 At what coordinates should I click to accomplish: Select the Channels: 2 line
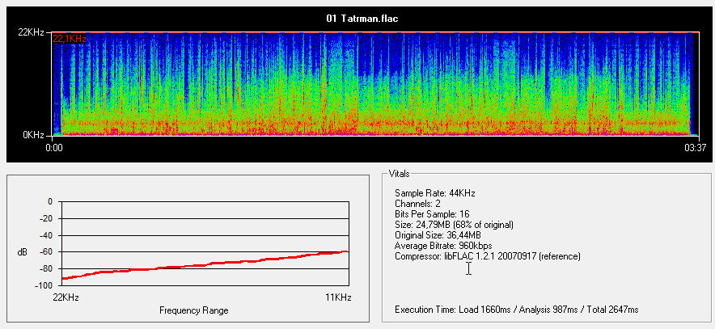(417, 204)
